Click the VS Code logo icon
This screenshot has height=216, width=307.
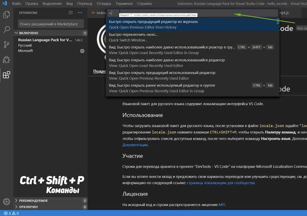coord(5,3)
